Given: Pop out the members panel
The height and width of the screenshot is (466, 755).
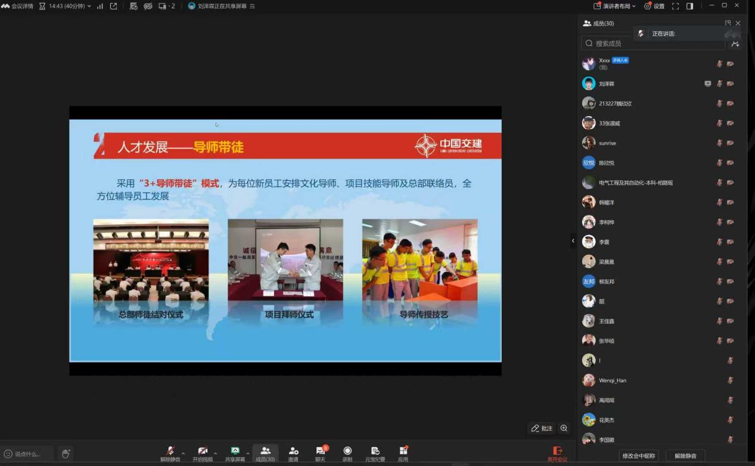Looking at the screenshot, I should (728, 23).
